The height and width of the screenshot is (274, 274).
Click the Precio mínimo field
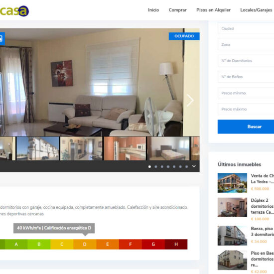point(246,93)
